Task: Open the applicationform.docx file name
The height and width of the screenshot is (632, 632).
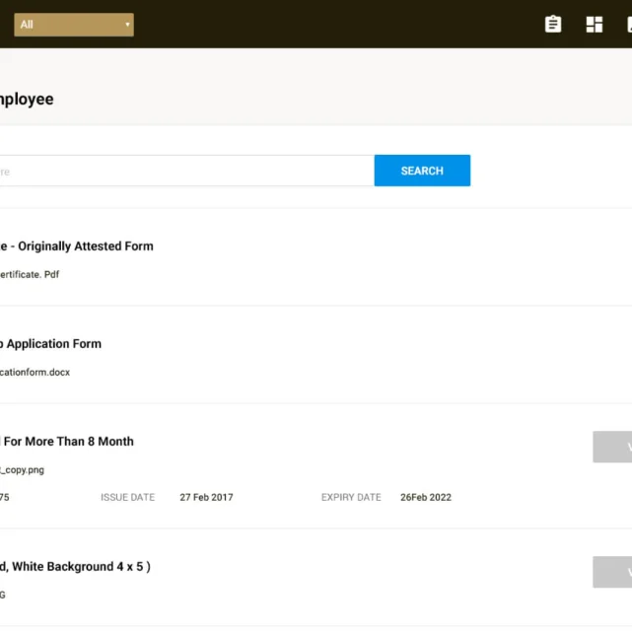Action: (x=35, y=373)
